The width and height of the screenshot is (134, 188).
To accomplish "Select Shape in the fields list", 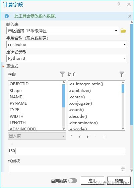I will (16, 91).
